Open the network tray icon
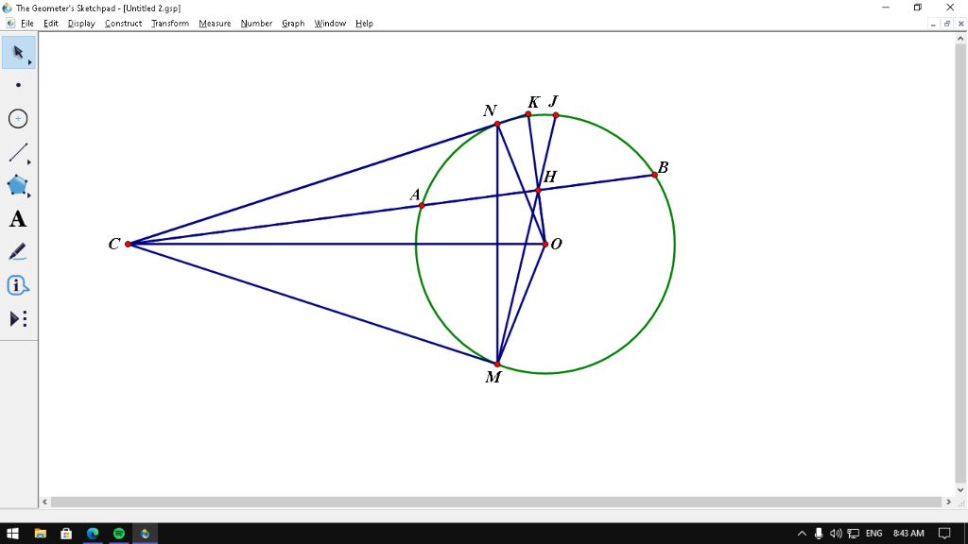 (x=854, y=534)
